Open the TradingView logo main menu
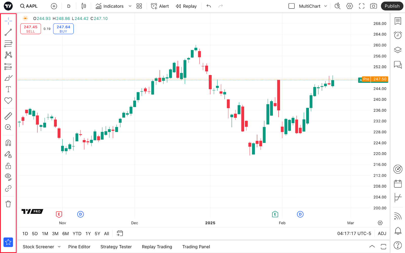The width and height of the screenshot is (405, 253). 8,6
